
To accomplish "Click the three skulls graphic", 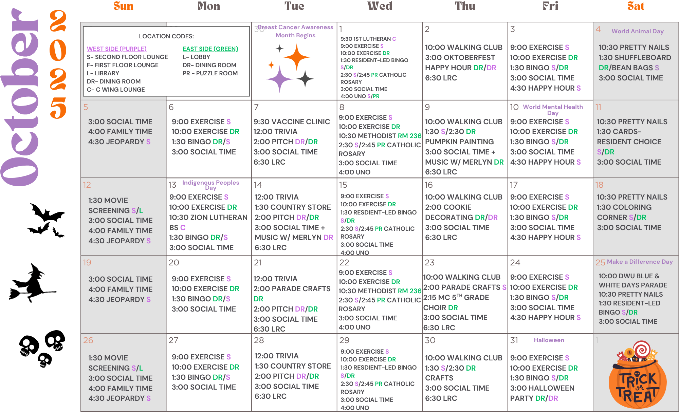I will tap(43, 348).
